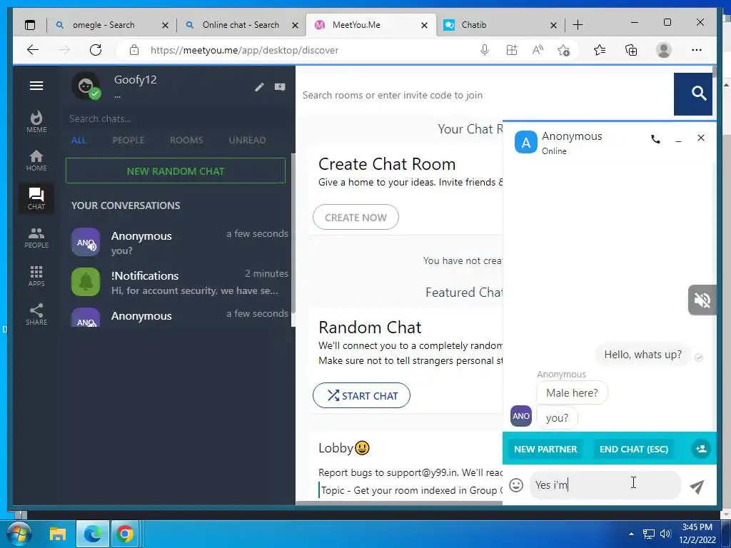Click the CREATE NOW button

356,217
